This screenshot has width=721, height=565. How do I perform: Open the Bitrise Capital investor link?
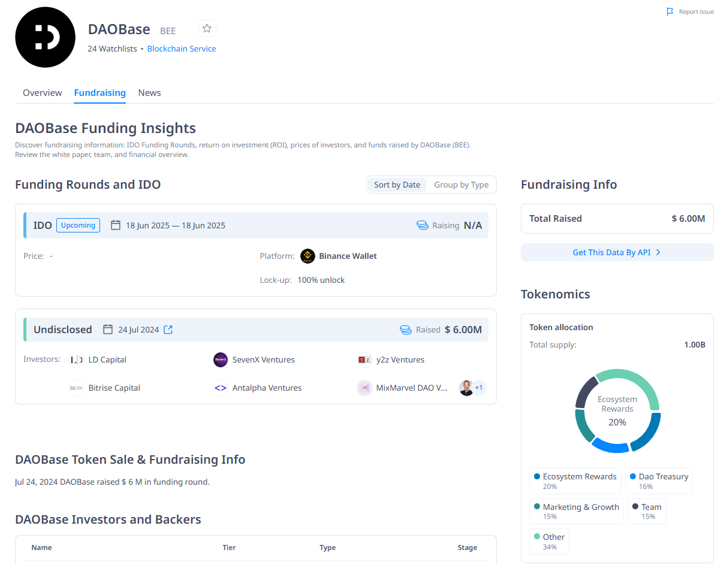click(x=114, y=388)
